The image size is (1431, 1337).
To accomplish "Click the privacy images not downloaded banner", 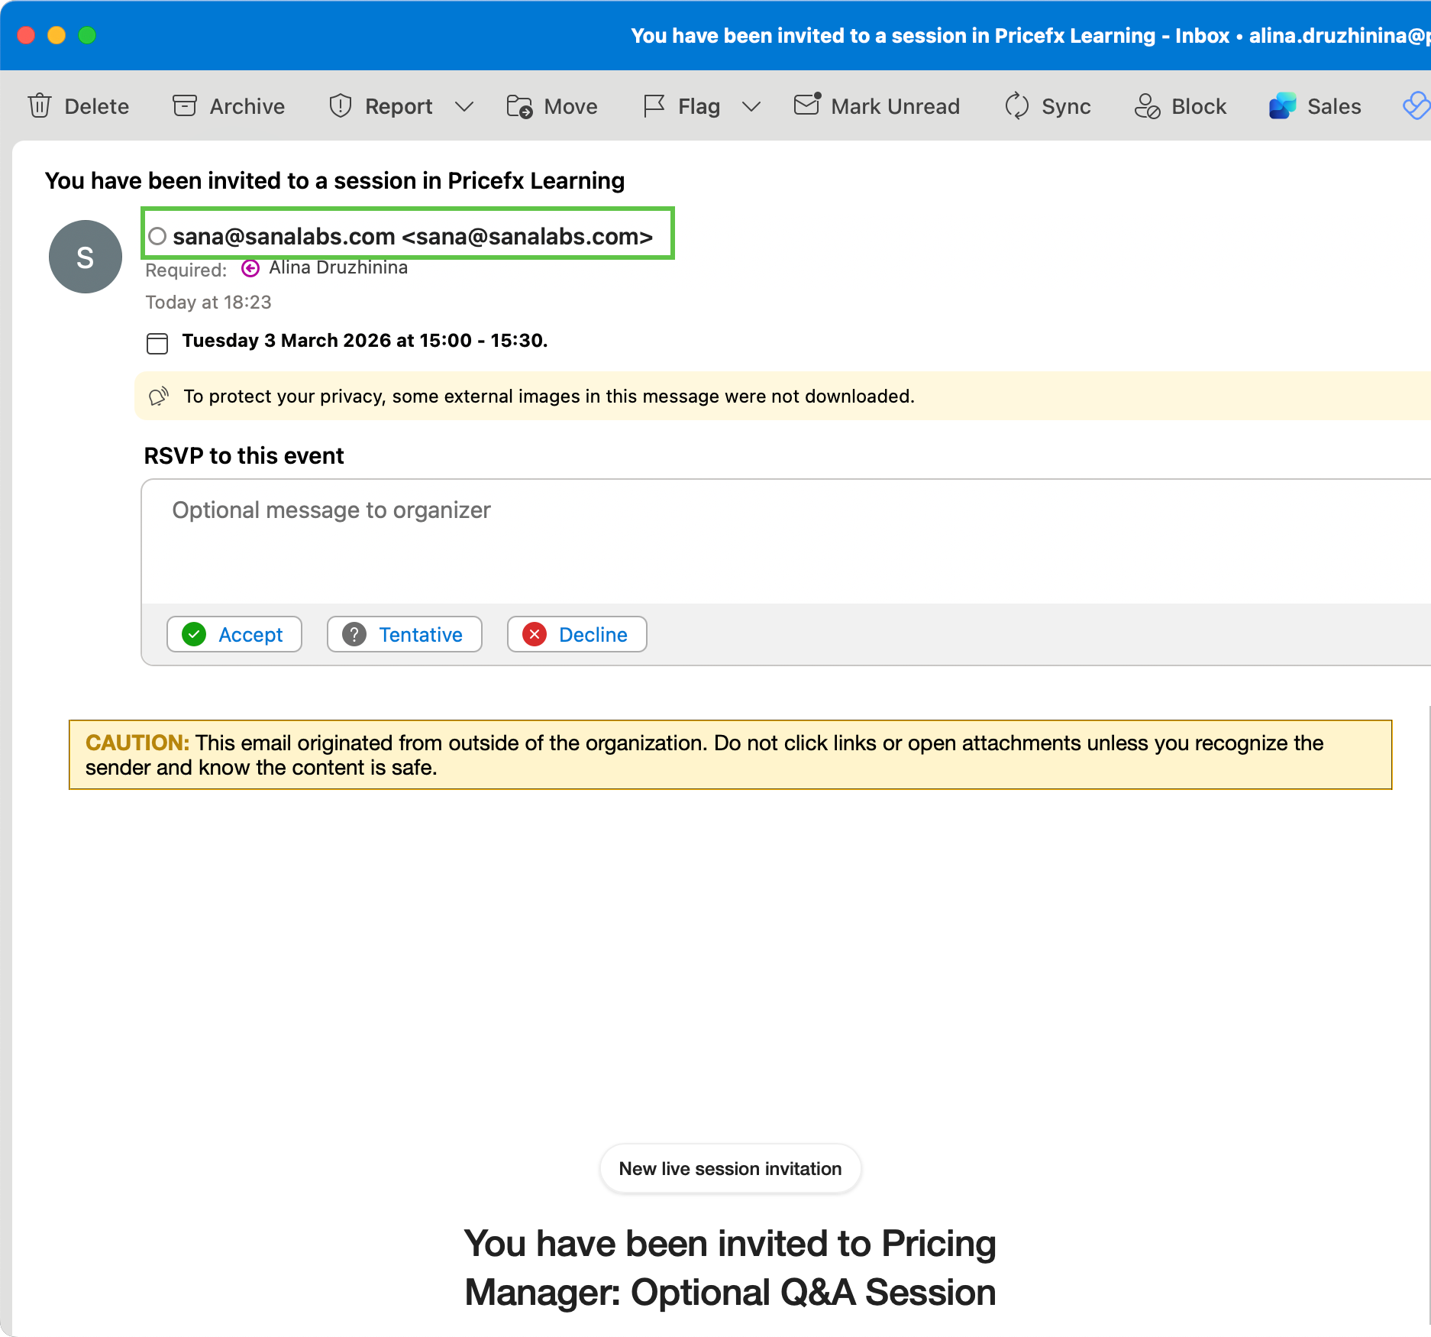I will coord(550,397).
